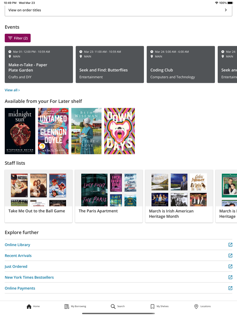Click external-link icon beside Just Ordered

230,266
